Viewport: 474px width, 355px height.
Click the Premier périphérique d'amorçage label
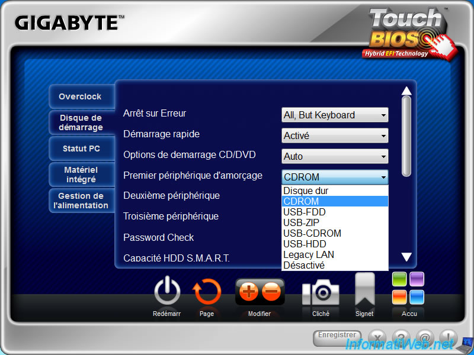193,176
